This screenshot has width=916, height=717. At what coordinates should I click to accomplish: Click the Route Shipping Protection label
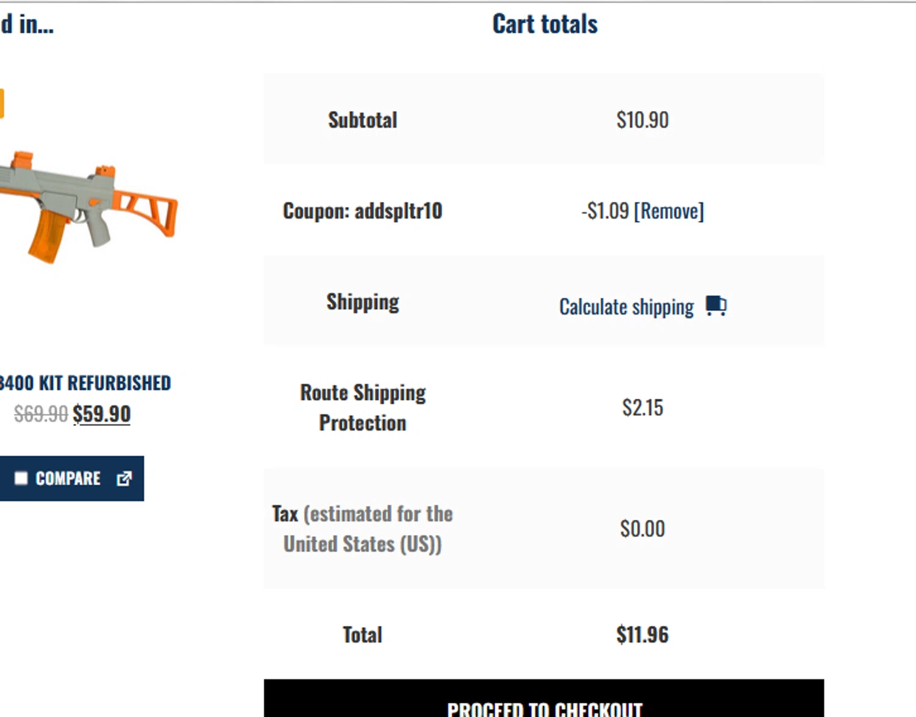point(363,407)
